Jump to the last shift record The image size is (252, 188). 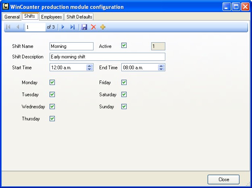pos(73,27)
